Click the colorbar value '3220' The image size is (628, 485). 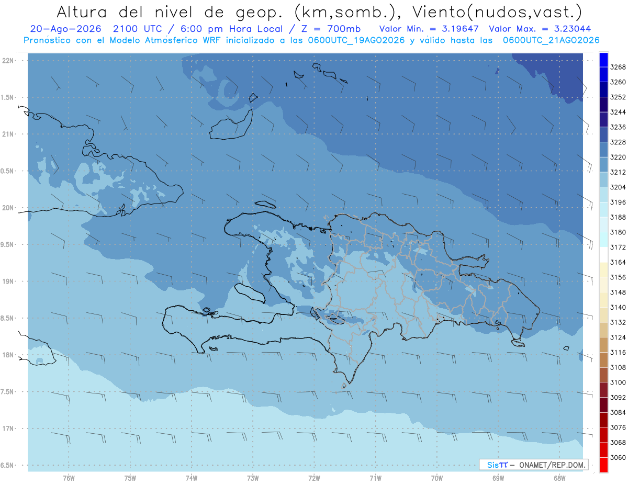coord(618,157)
